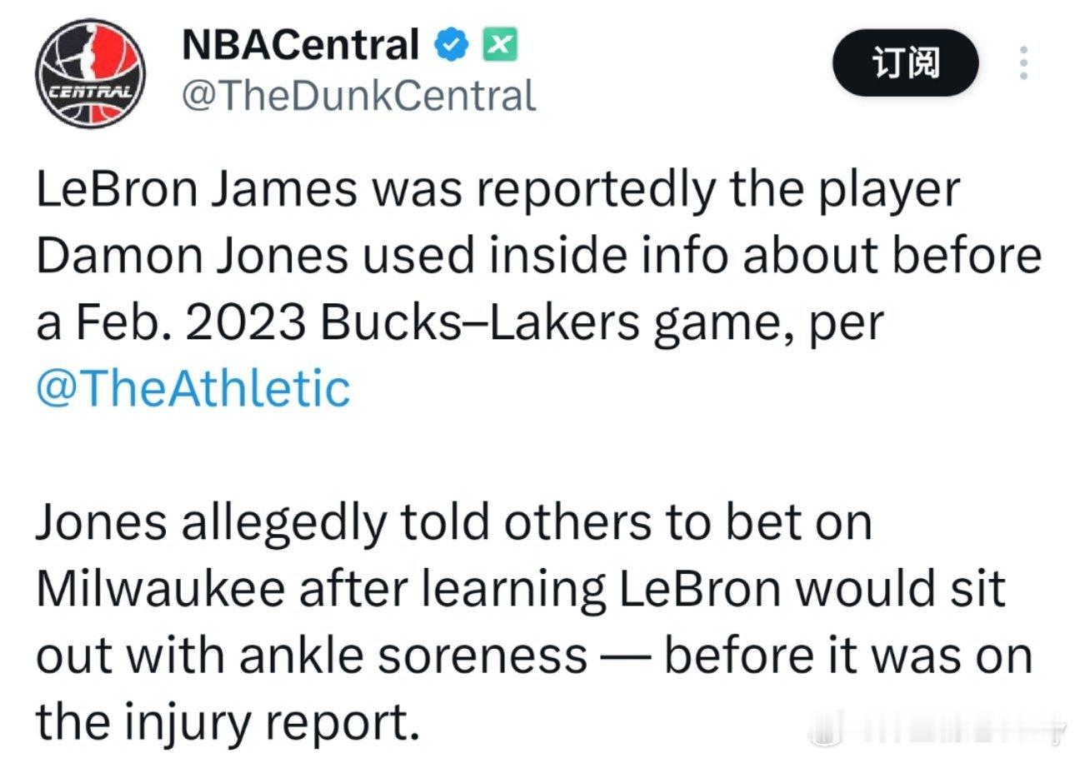Click the "the injury report." closing text

point(227,721)
